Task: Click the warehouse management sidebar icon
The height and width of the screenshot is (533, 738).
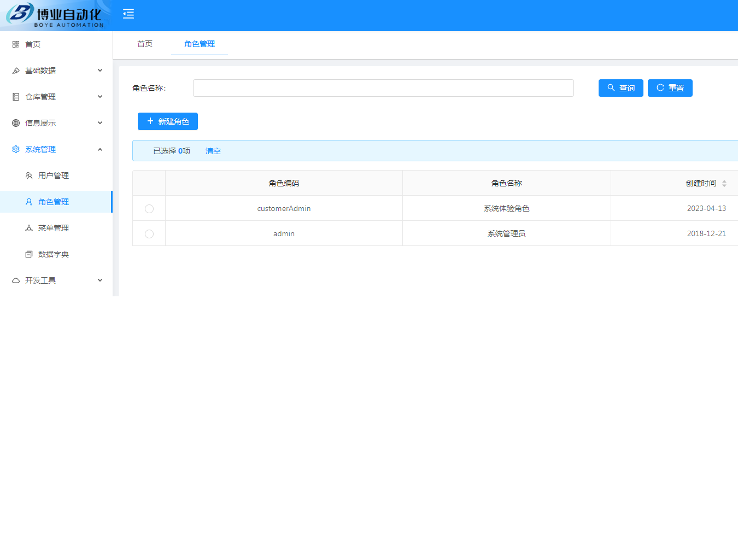Action: [x=16, y=97]
